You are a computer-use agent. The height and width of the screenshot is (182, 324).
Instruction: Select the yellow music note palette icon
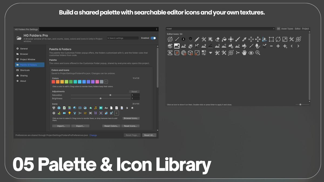pos(95,108)
